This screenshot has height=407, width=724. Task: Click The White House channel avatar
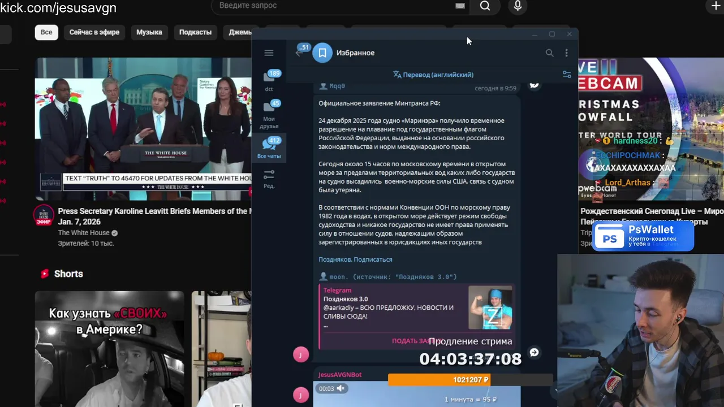pos(44,215)
